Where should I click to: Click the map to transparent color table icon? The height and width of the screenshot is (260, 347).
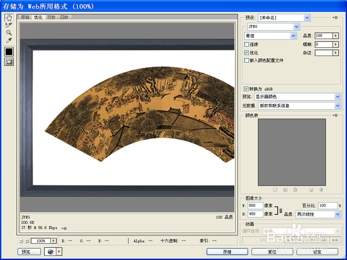tap(275, 190)
